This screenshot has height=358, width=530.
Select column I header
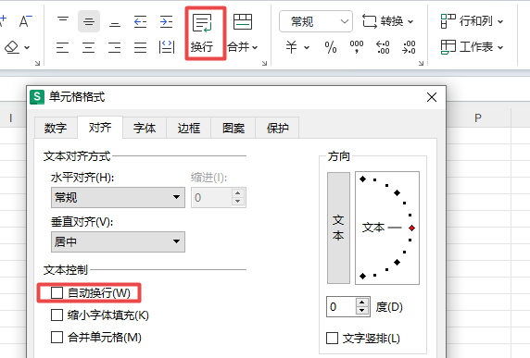point(11,117)
